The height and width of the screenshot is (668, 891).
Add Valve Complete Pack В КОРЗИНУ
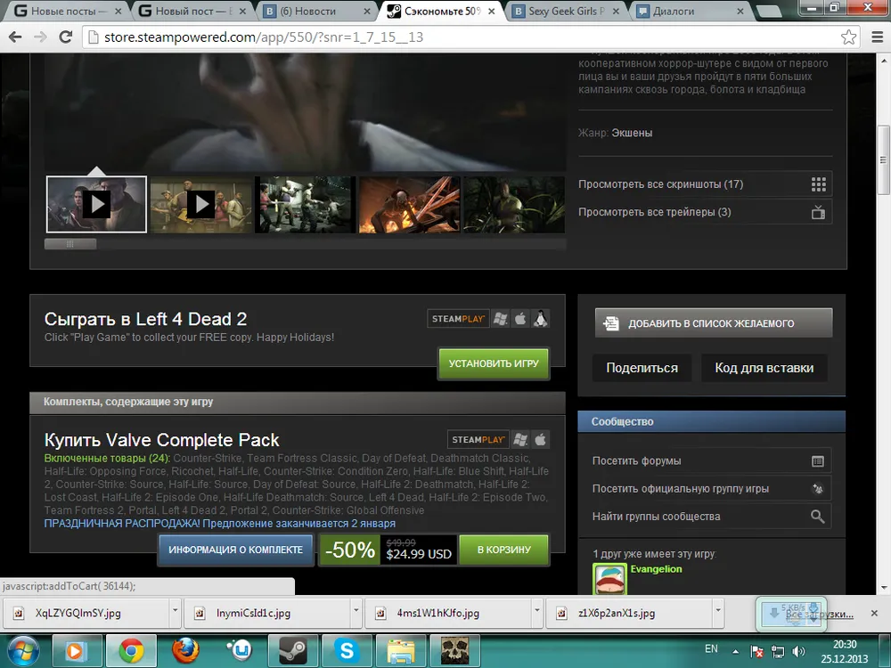(x=504, y=550)
